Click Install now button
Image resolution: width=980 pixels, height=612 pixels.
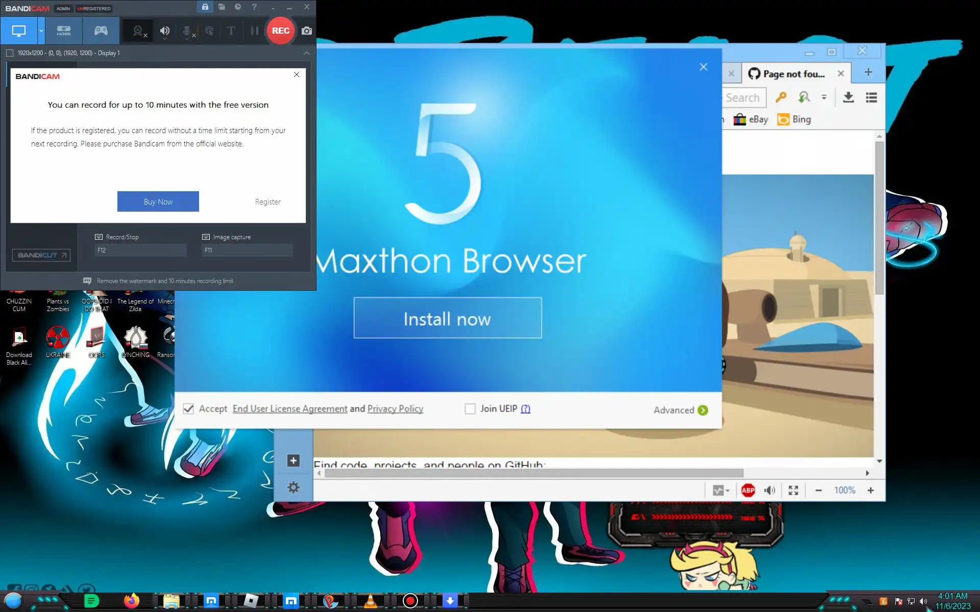tap(447, 318)
